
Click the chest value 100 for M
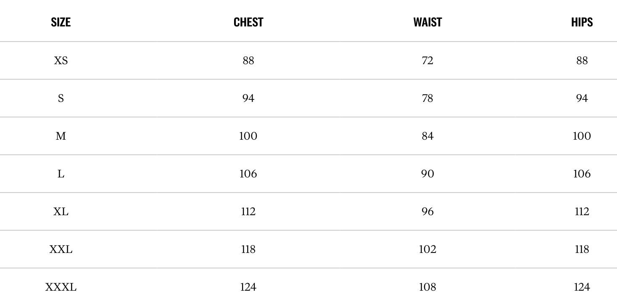click(x=248, y=136)
